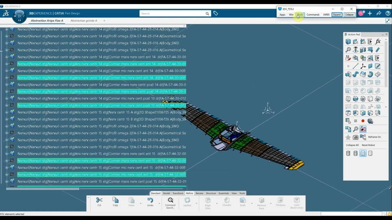Click the Cut scissors icon
The width and height of the screenshot is (392, 220).
pyautogui.click(x=99, y=202)
